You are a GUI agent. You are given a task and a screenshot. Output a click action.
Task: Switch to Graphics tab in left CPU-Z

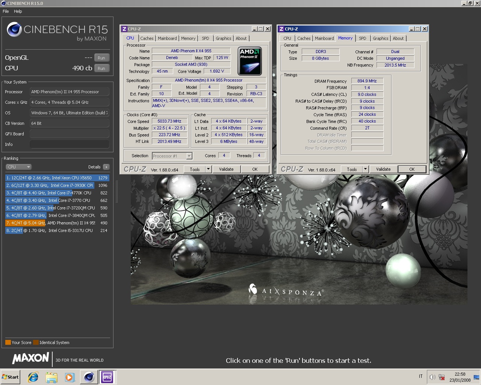pos(224,38)
